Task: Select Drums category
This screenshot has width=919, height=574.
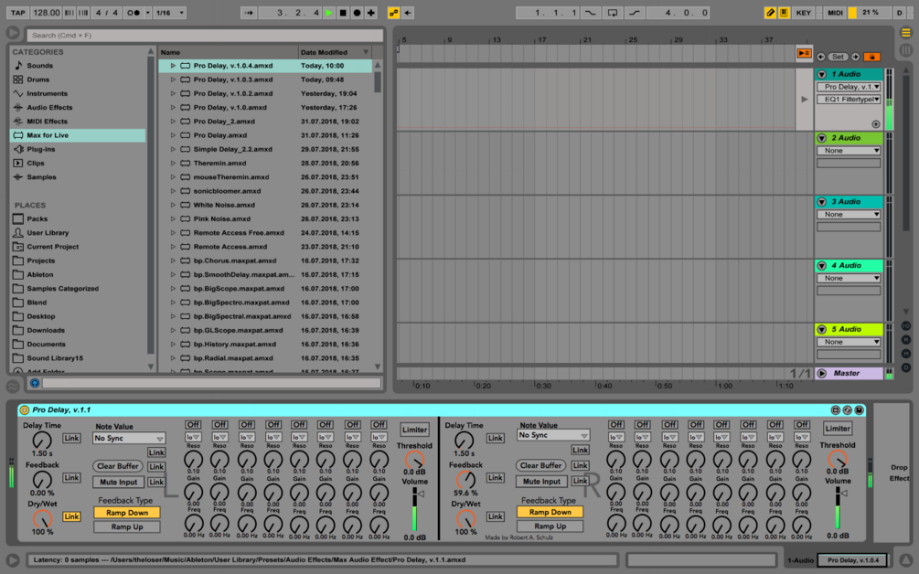Action: tap(38, 80)
